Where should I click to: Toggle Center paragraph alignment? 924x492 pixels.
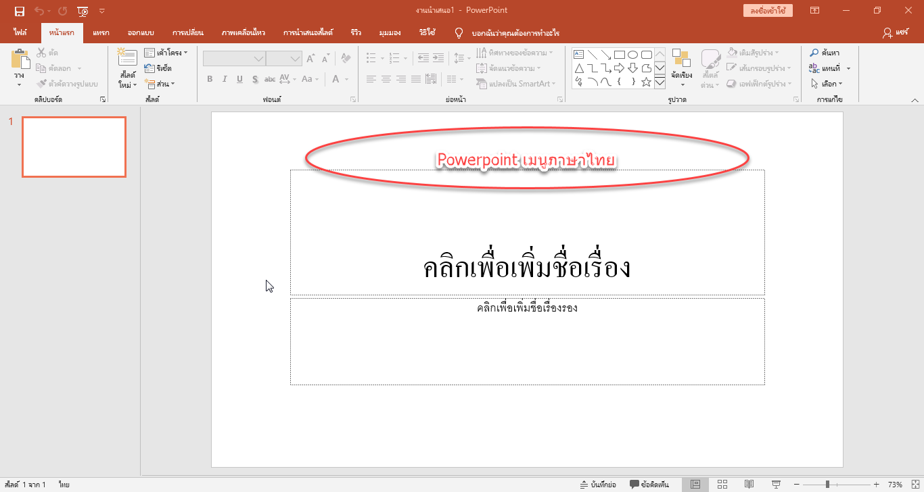(x=386, y=79)
